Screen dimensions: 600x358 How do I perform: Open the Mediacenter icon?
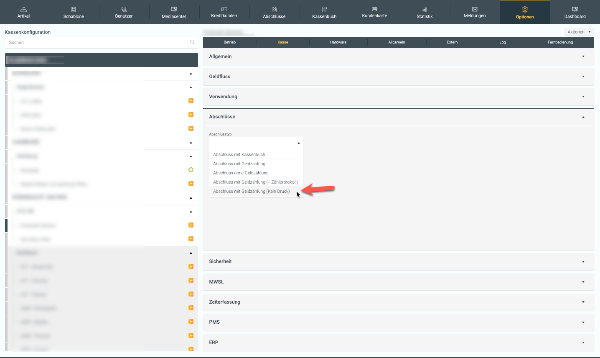click(x=174, y=9)
